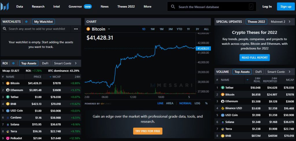Select the My Watchlist tab

pos(43,22)
